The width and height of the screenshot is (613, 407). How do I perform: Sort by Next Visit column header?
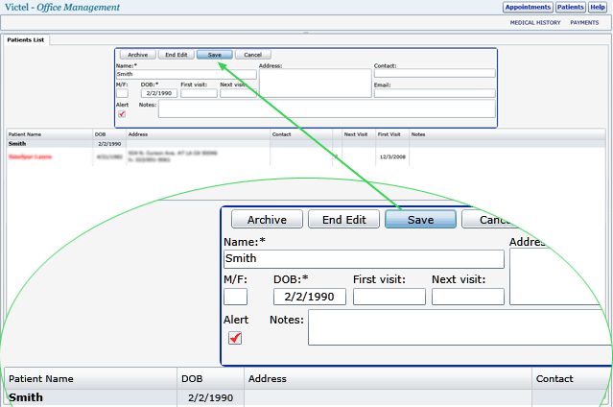(359, 134)
